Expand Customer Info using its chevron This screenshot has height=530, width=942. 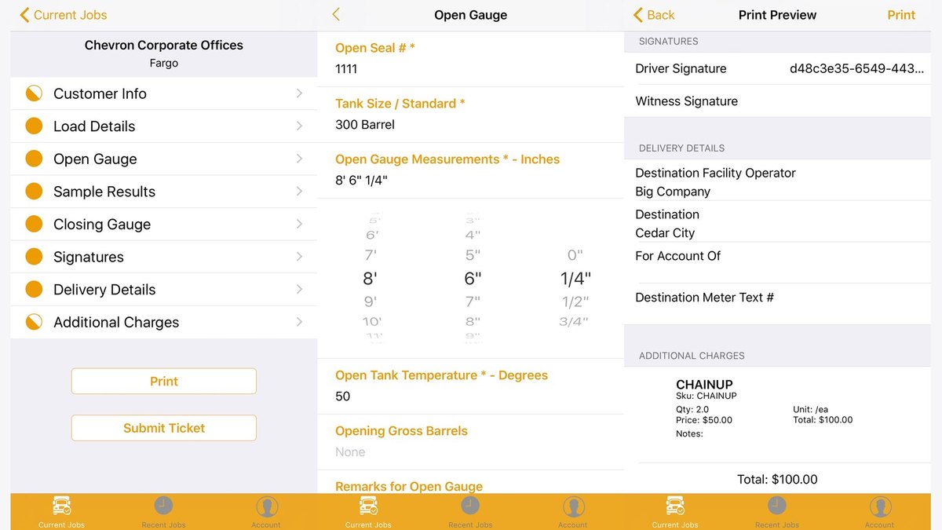tap(300, 93)
